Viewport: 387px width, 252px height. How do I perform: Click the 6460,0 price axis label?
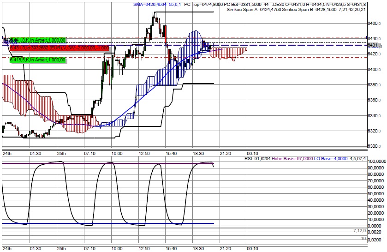pos(374,24)
